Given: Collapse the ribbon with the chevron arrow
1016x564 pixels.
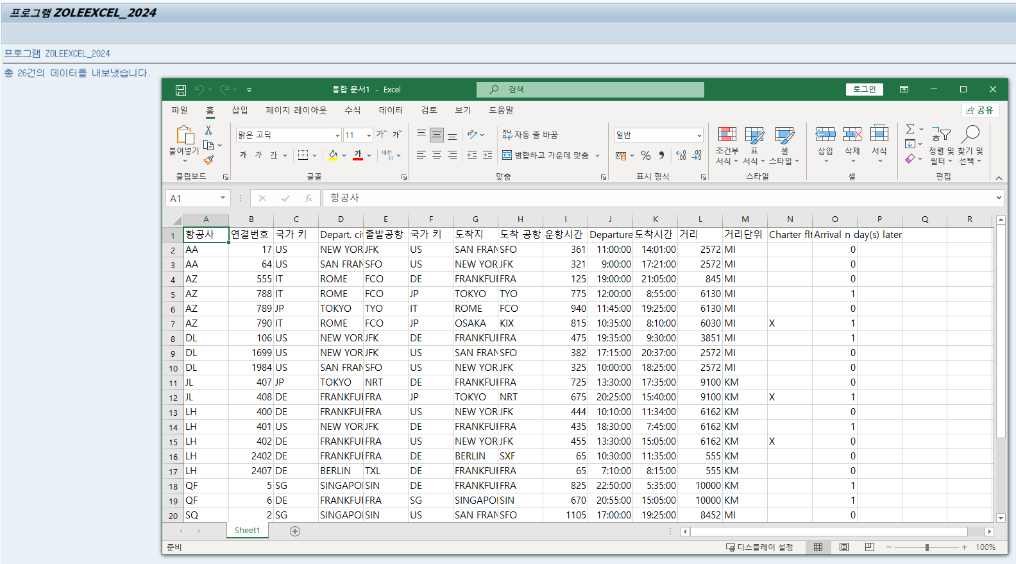Looking at the screenshot, I should click(999, 178).
